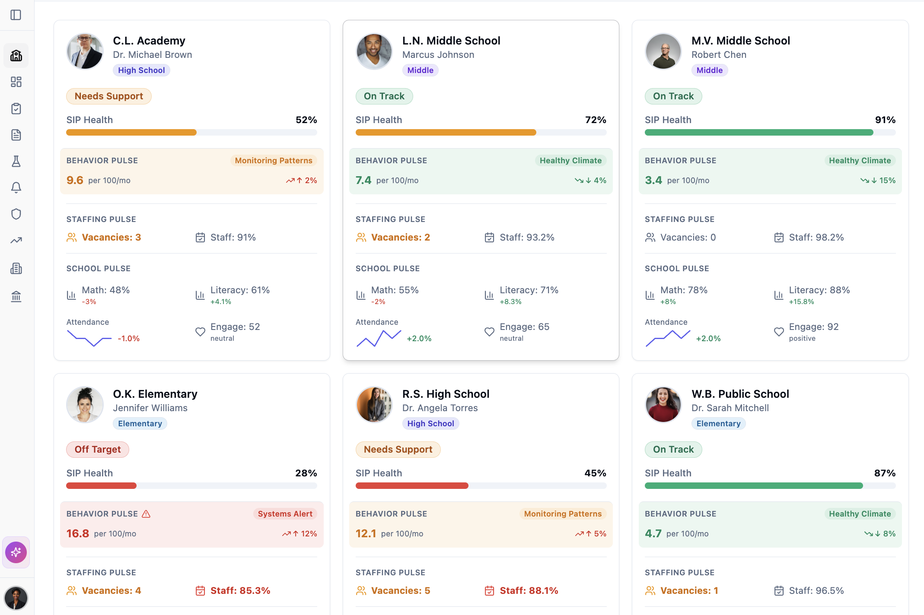Click the Monitoring Patterns badge on C.L. Academy
Screen dimensions: 924x615
coord(273,160)
